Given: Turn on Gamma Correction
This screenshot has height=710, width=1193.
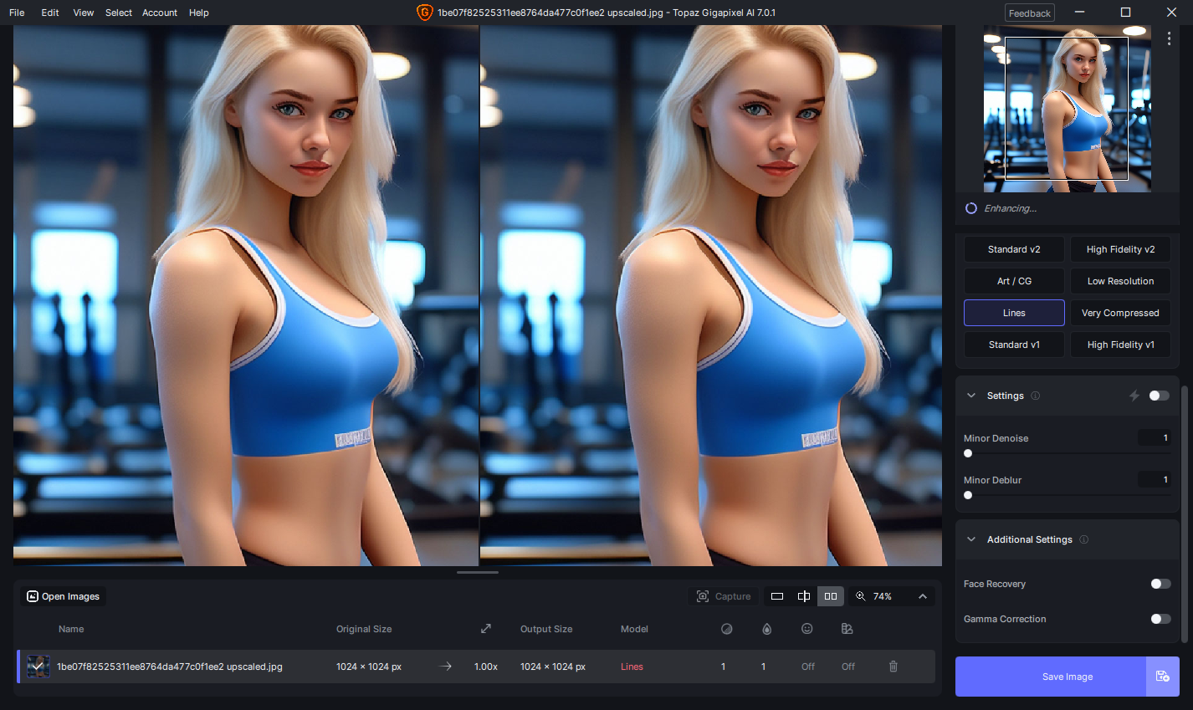Looking at the screenshot, I should [1160, 619].
